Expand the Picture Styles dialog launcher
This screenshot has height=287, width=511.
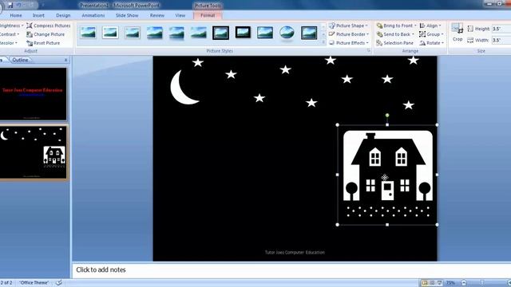(369, 51)
